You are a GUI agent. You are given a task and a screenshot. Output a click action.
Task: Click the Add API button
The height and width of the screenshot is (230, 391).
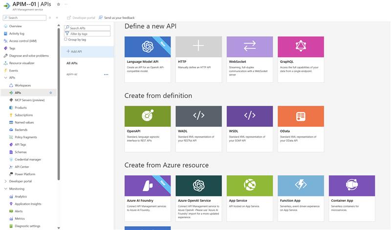(x=74, y=51)
